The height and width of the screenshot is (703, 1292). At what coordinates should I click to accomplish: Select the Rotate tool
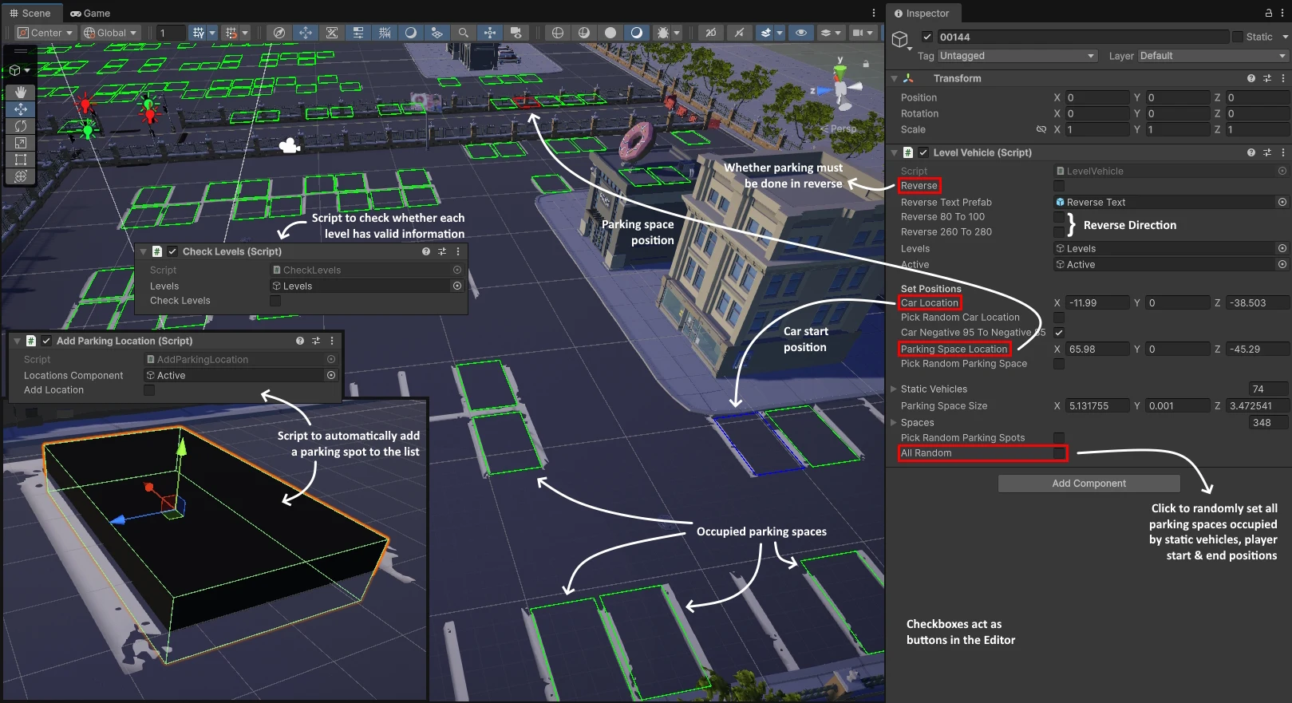(21, 126)
